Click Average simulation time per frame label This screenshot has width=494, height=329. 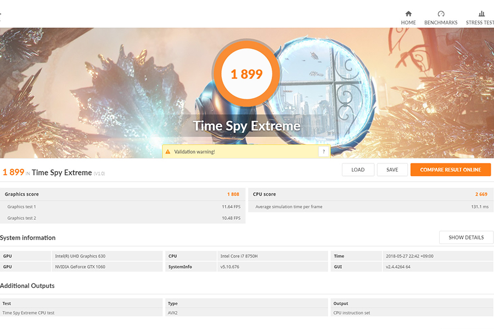click(x=289, y=207)
